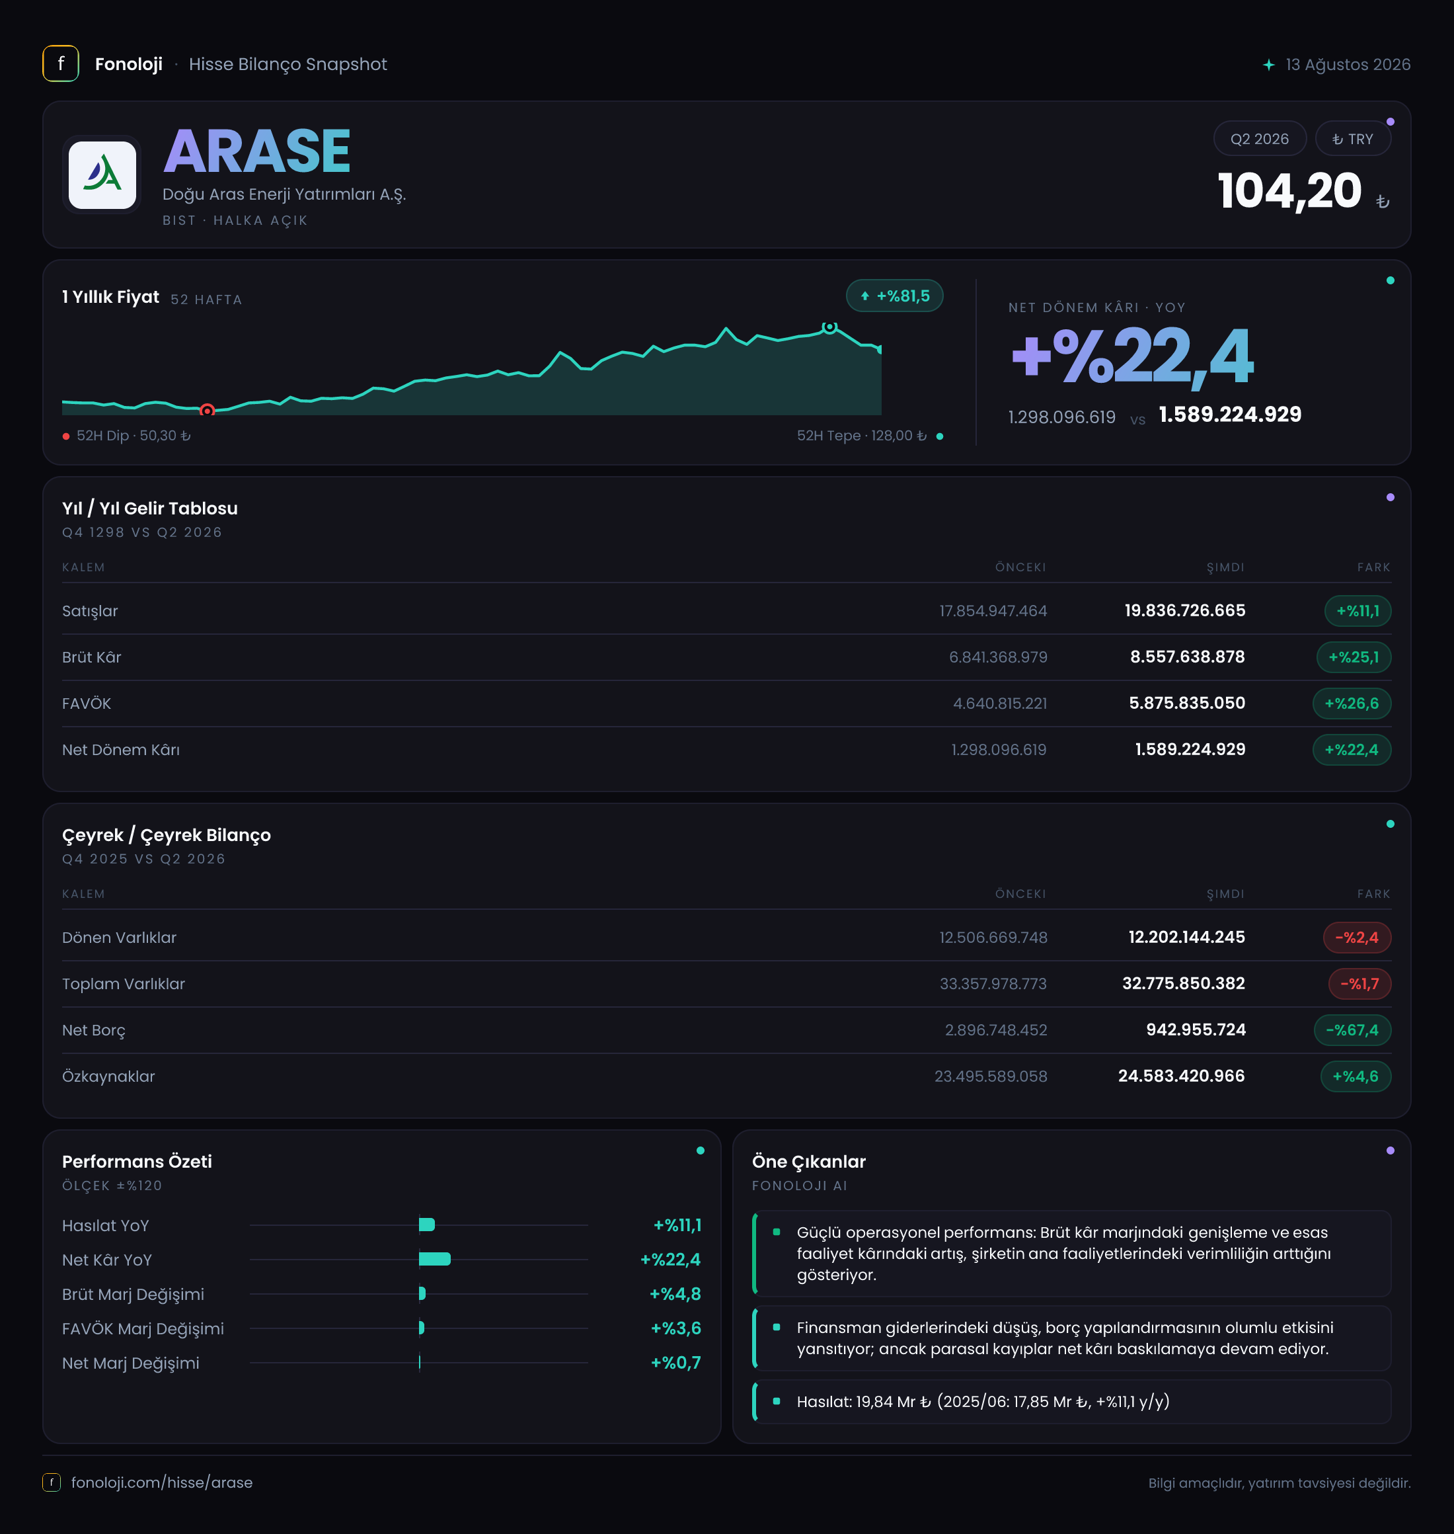Click the red dot beside 52H Dip
The image size is (1454, 1534).
(66, 436)
